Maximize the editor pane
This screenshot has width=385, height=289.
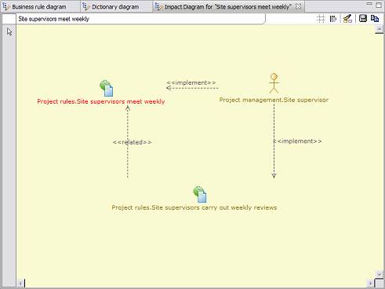point(379,5)
